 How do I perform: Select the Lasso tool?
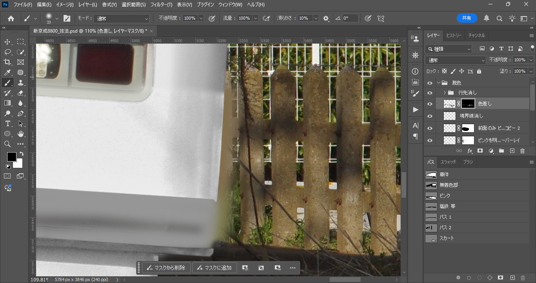(7, 52)
